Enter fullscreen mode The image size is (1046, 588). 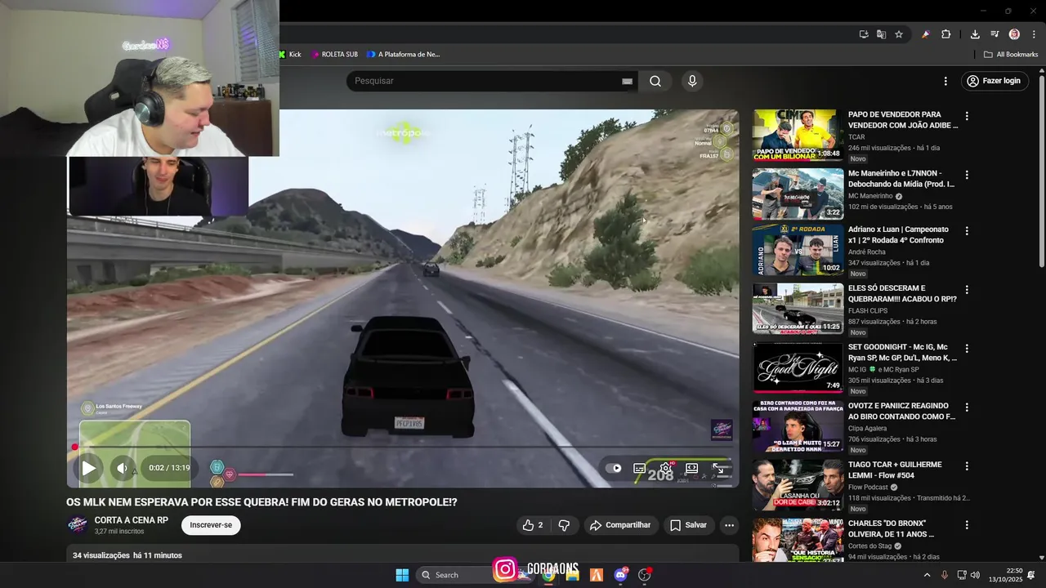click(718, 468)
